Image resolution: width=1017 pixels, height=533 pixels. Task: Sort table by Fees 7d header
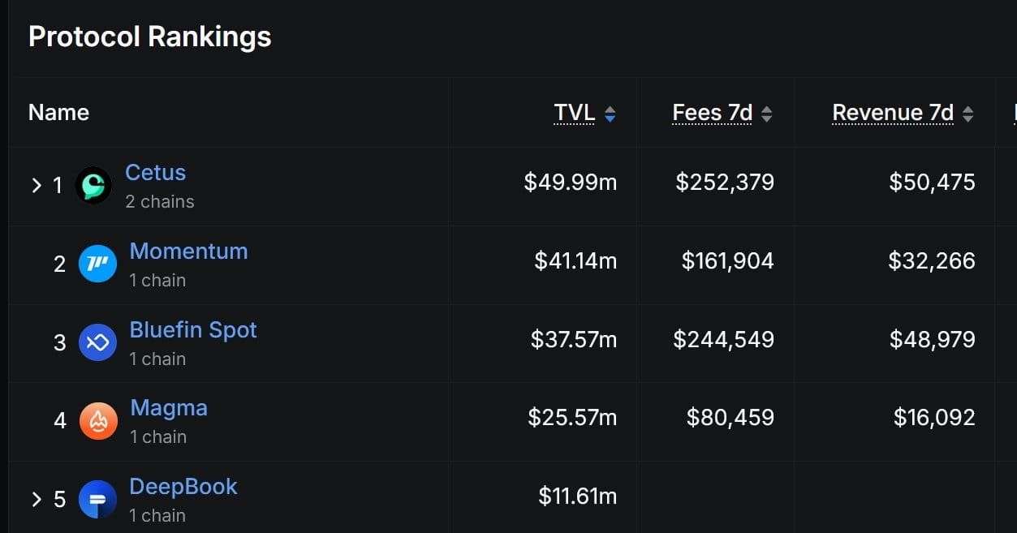(x=712, y=113)
